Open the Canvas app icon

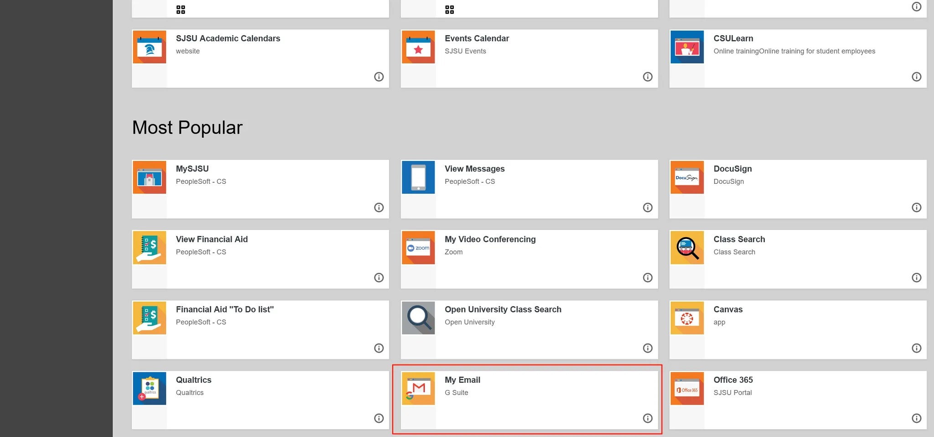pyautogui.click(x=687, y=317)
